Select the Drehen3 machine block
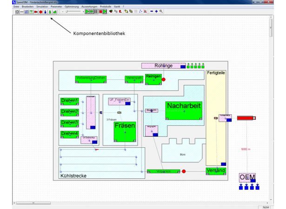The width and height of the screenshot is (286, 209). tap(70, 124)
